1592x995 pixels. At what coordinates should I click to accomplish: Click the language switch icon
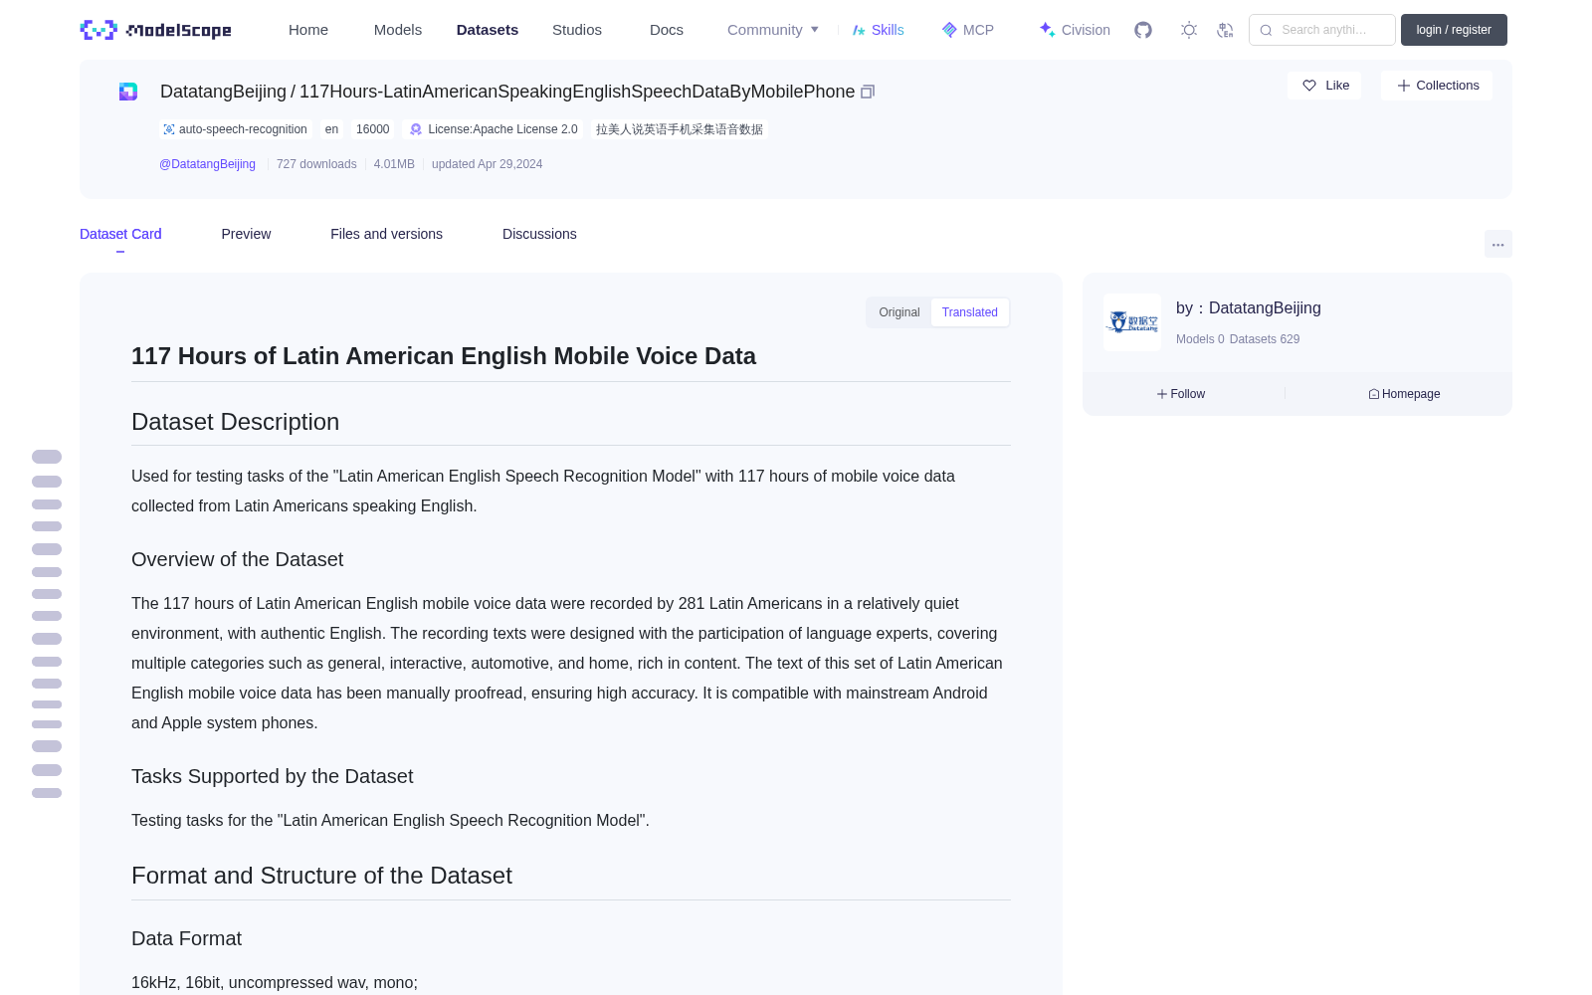tap(1225, 30)
